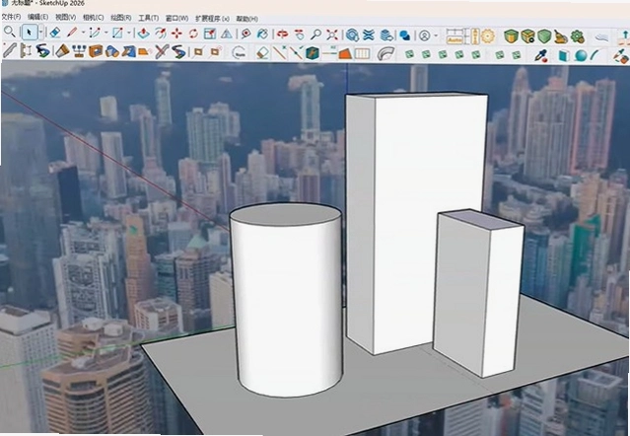Click the Auto dimension layout icon
630x436 pixels.
tap(455, 36)
